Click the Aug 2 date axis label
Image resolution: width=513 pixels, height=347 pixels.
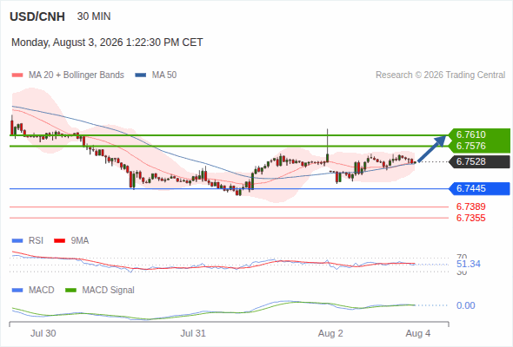click(x=330, y=333)
